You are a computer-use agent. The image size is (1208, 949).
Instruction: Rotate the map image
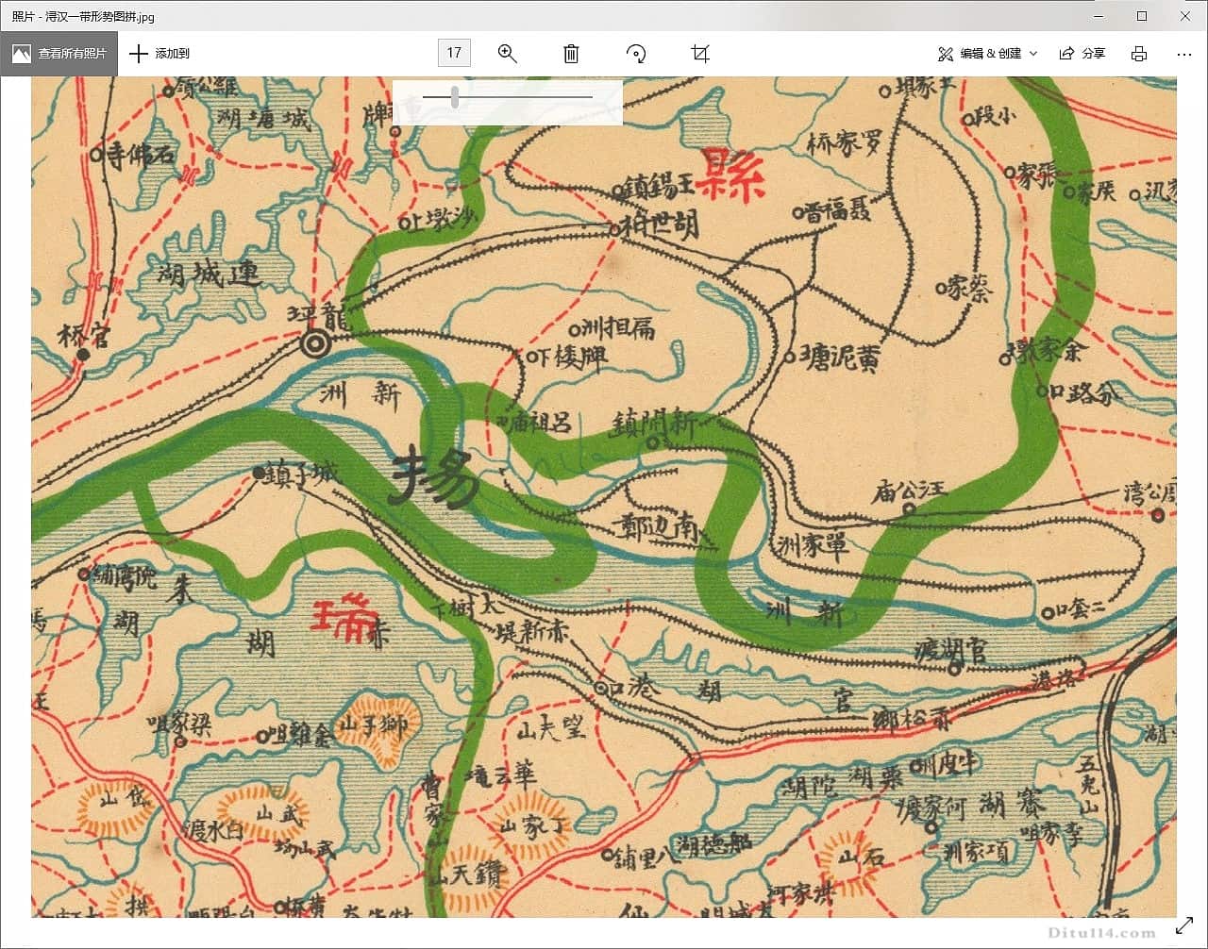[x=636, y=54]
